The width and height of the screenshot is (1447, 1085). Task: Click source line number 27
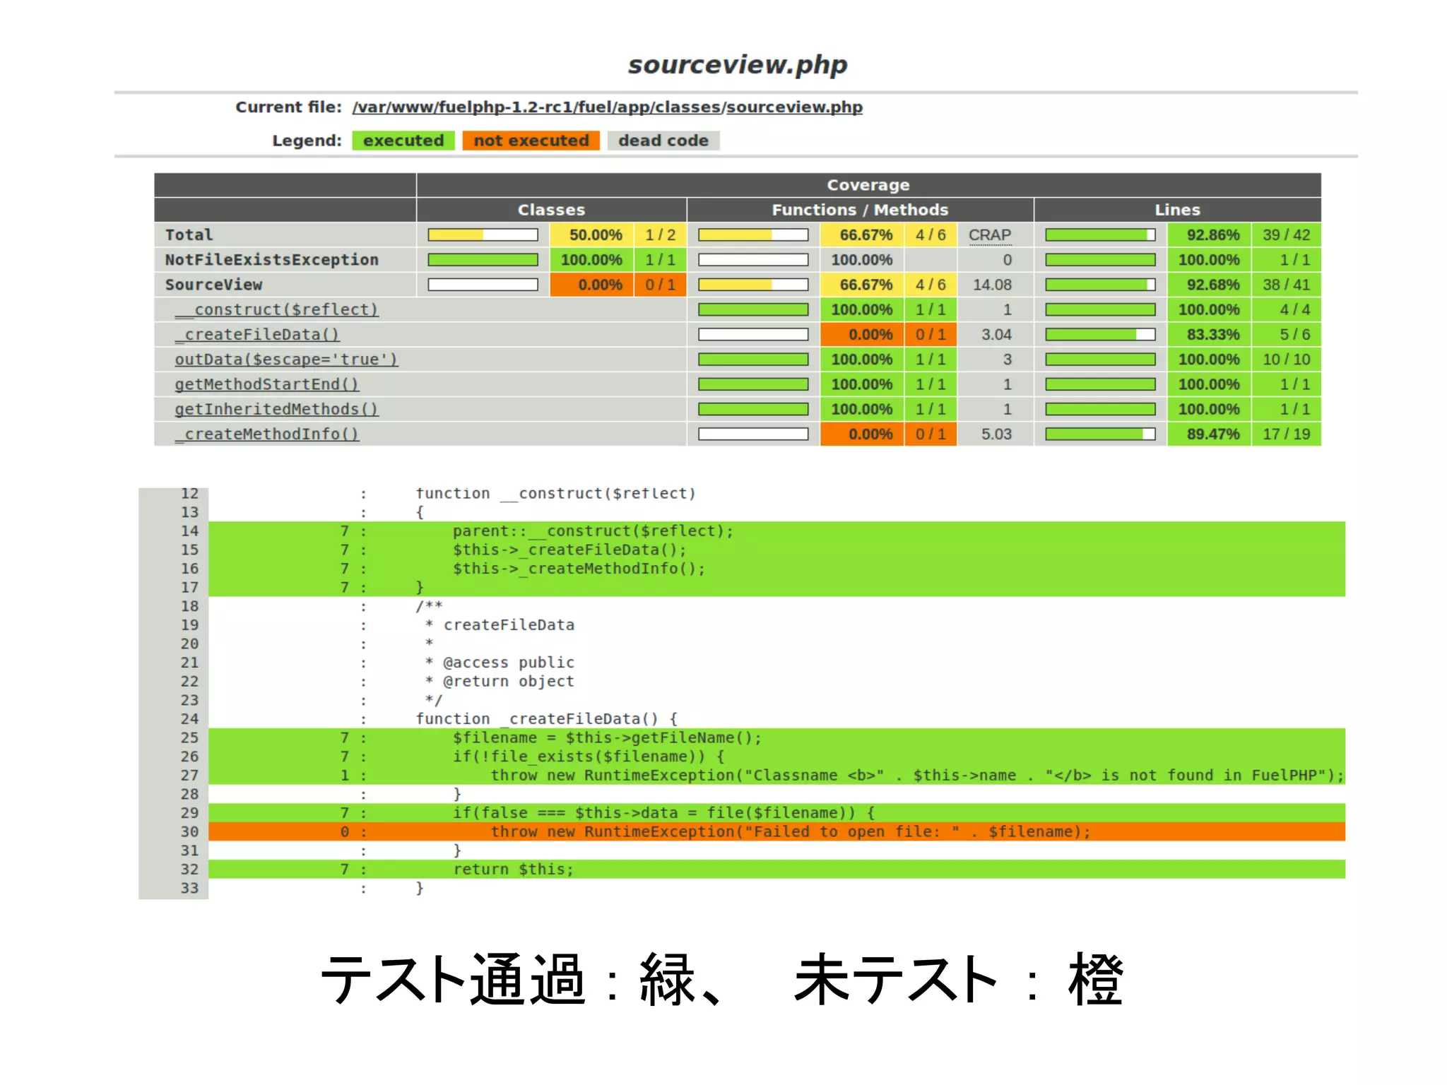click(189, 775)
